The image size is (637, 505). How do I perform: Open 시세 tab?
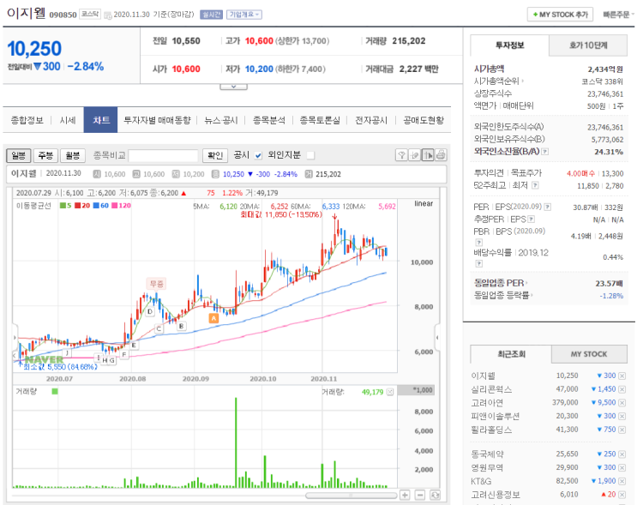point(68,120)
